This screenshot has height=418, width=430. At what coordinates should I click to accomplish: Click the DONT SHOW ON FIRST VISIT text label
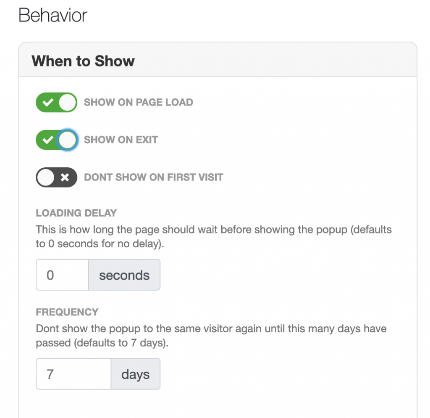point(154,177)
